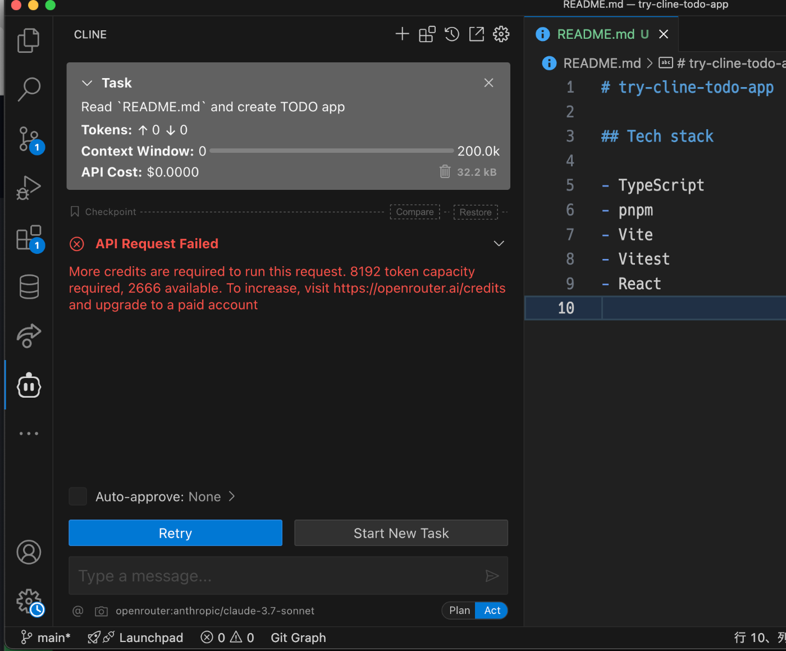
Task: Click the Retry button
Action: tap(176, 533)
